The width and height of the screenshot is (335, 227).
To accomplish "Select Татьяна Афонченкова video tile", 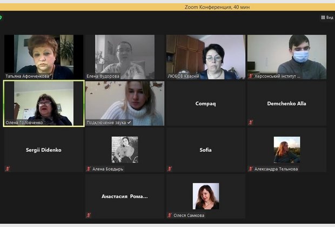I will tap(44, 57).
